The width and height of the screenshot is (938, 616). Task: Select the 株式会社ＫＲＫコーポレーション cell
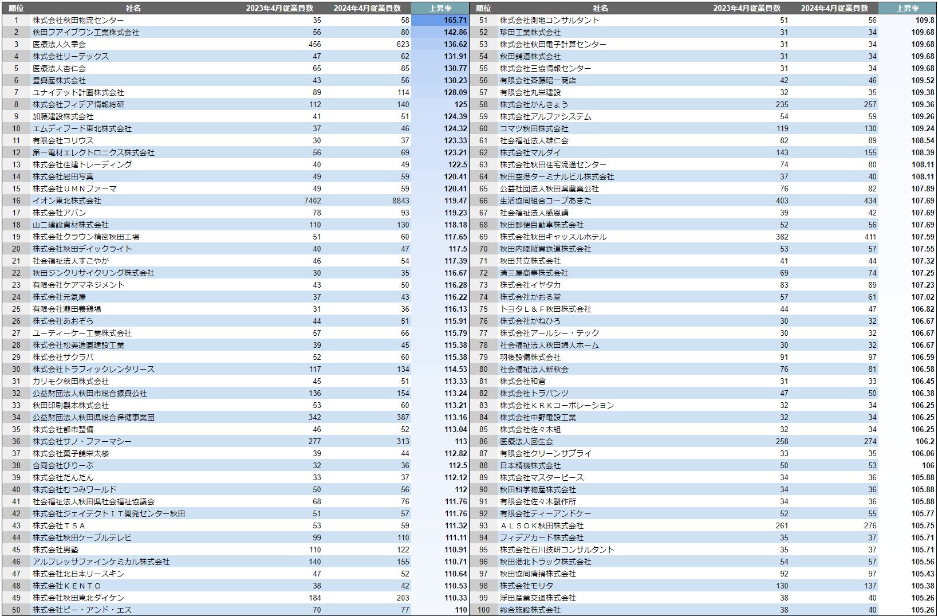coord(557,405)
